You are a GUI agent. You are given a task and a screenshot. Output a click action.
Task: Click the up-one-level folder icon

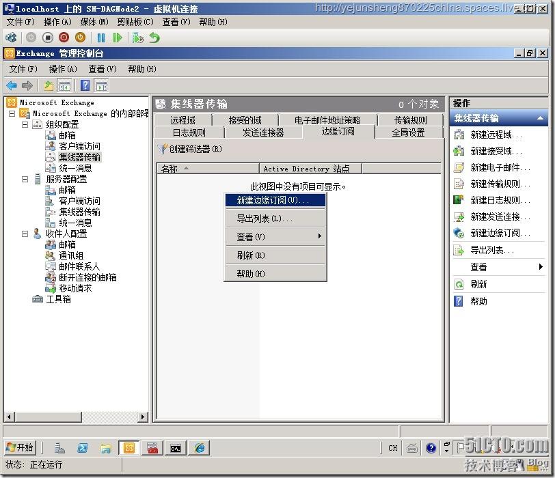(x=49, y=85)
